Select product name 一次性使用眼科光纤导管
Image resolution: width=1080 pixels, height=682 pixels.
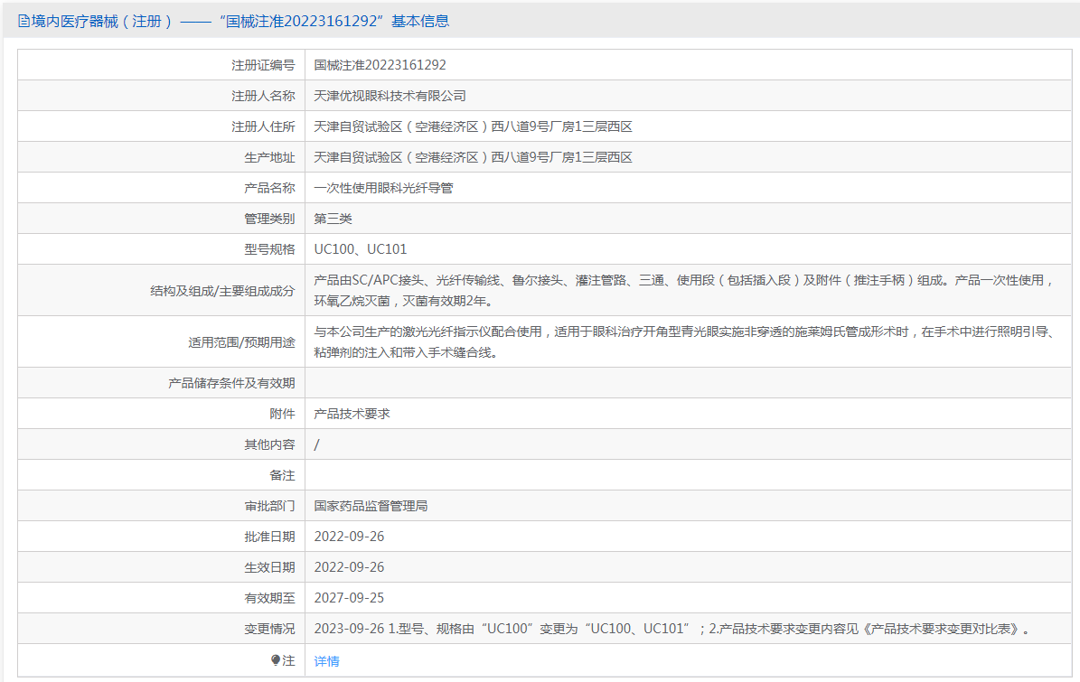383,188
